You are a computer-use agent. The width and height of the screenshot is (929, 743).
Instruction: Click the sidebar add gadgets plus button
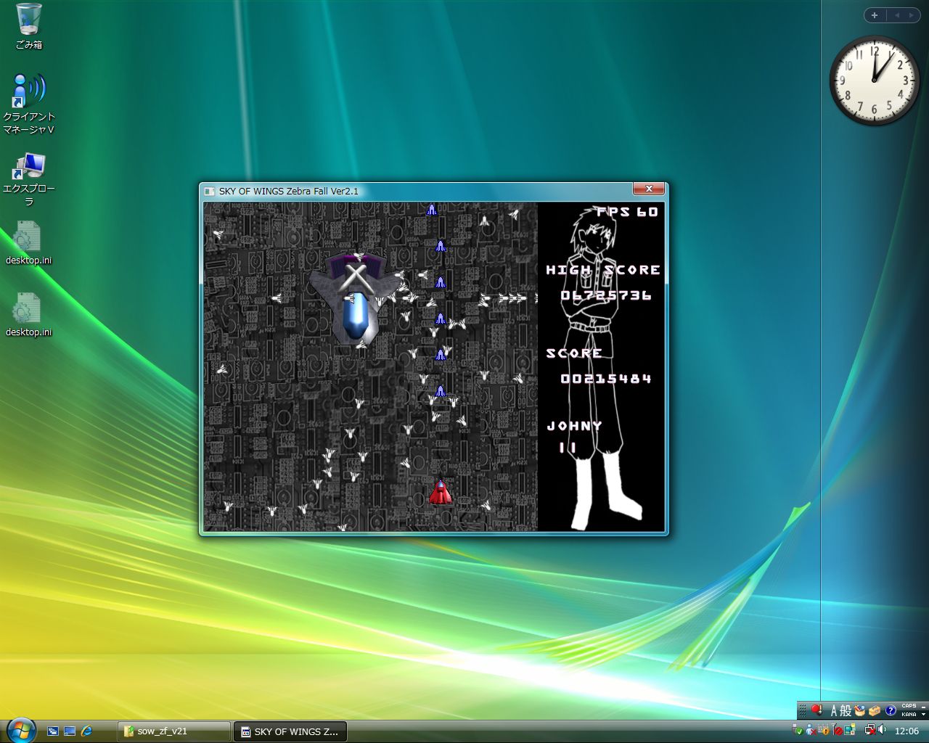tap(875, 15)
